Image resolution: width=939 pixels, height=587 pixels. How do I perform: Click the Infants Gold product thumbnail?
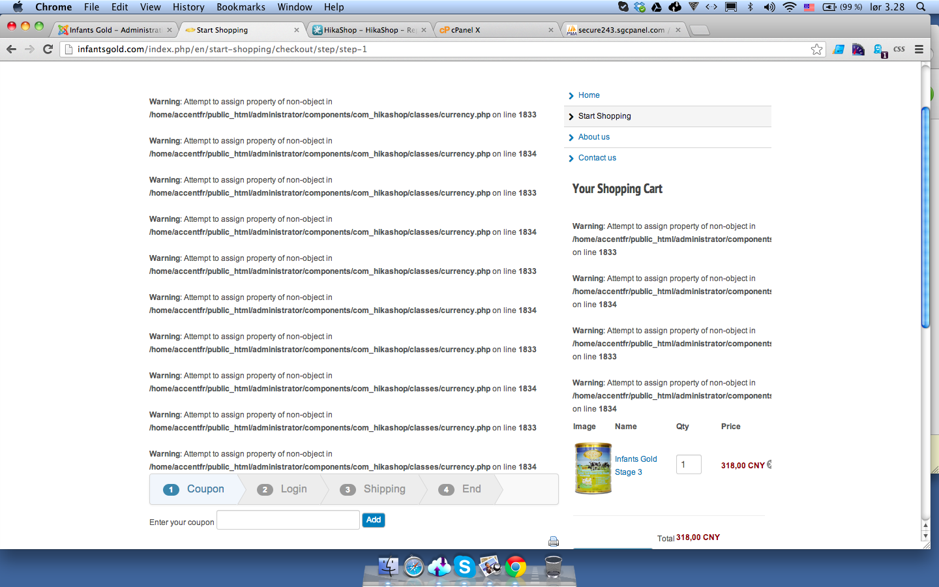point(593,468)
